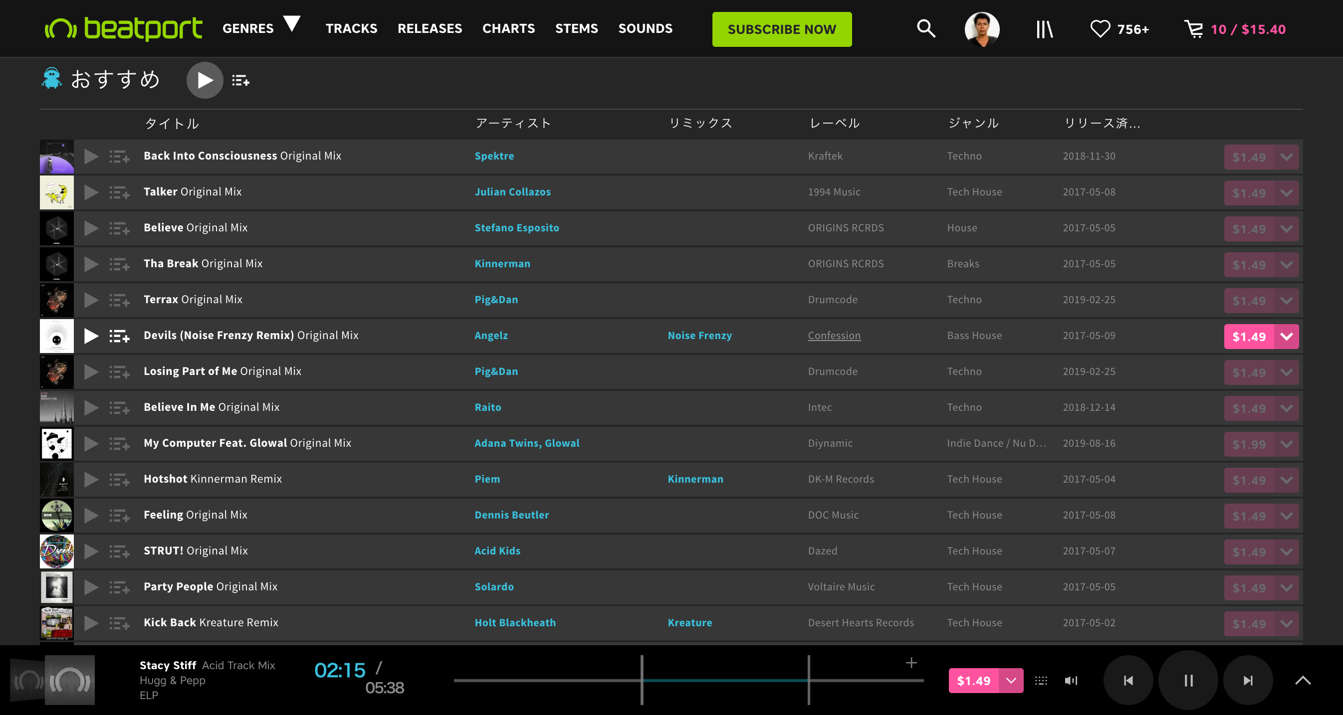The image size is (1343, 715).
Task: Play the track Talker
Action: pyautogui.click(x=91, y=192)
